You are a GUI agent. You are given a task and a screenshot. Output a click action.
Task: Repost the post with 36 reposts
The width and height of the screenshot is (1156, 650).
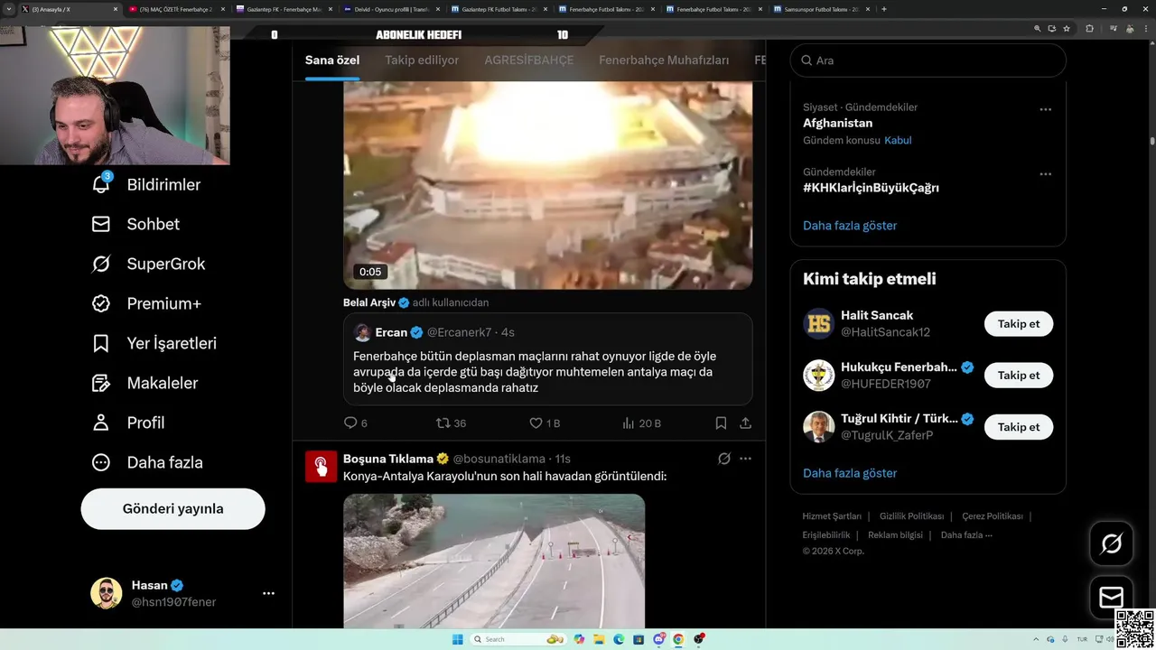pyautogui.click(x=451, y=422)
